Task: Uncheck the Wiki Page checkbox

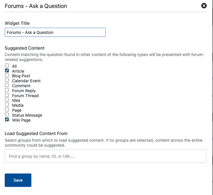Action: 7,120
